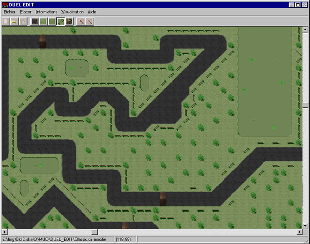Select the tunnel object tool
This screenshot has height=244, width=310.
[69, 21]
